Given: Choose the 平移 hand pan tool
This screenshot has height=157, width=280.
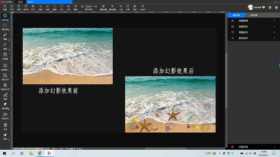Looking at the screenshot, I should pyautogui.click(x=5, y=126).
